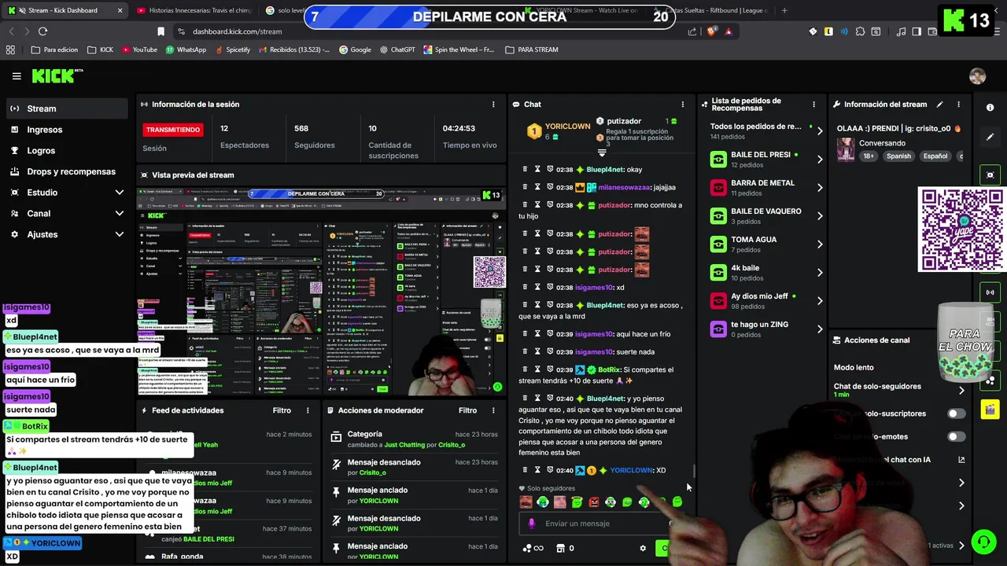Open Filtro in Feed de actividades
Image resolution: width=1007 pixels, height=566 pixels.
[282, 410]
